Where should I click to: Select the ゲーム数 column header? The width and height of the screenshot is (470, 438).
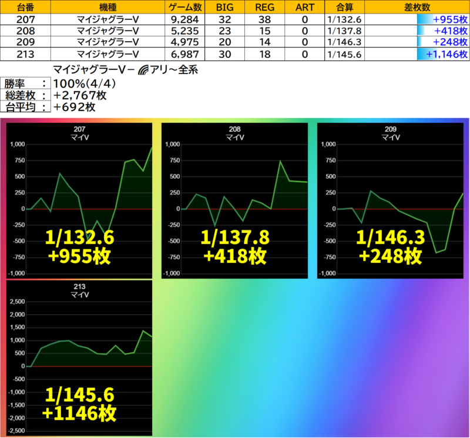[184, 7]
